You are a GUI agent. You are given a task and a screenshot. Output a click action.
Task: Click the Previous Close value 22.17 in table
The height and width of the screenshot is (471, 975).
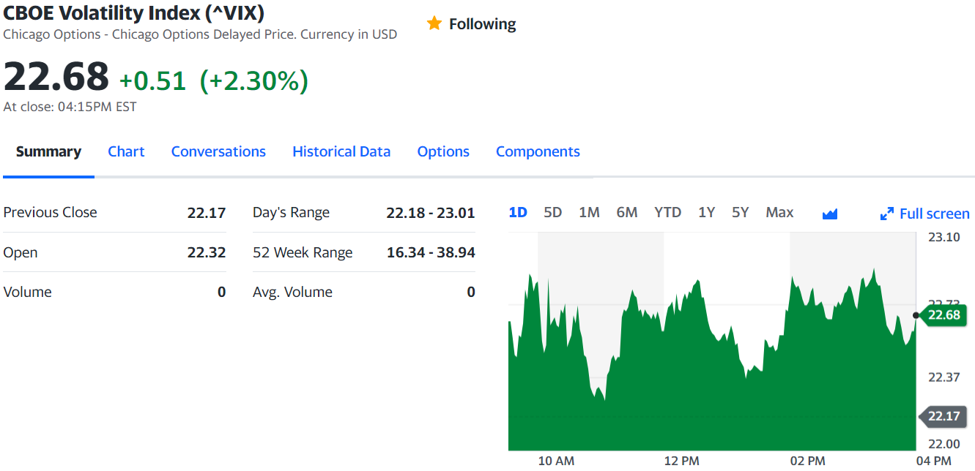(x=207, y=213)
